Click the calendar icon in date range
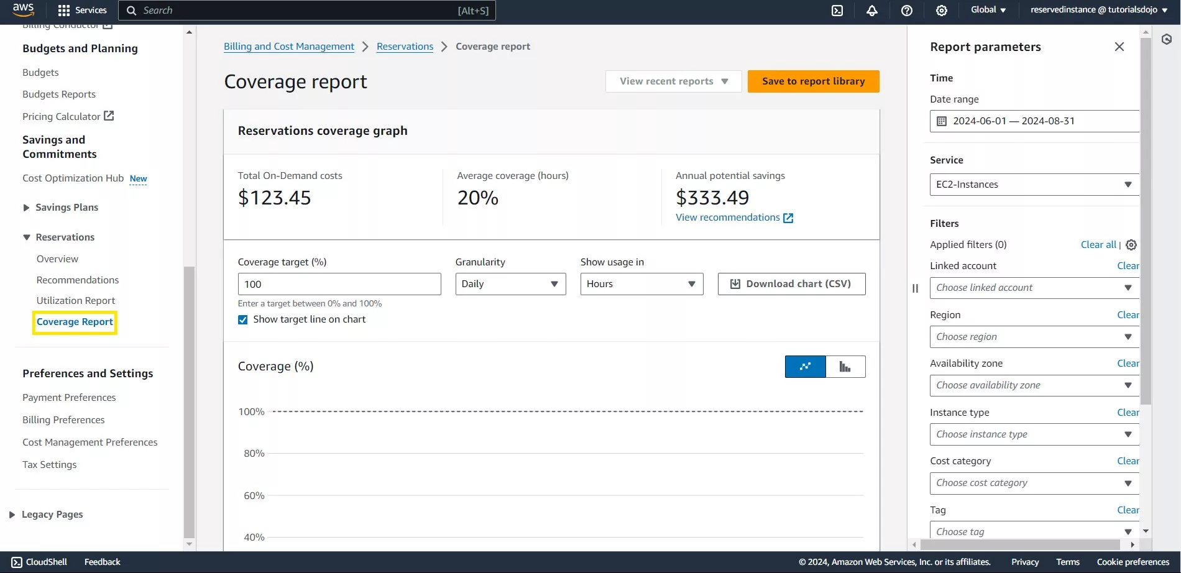 941,121
